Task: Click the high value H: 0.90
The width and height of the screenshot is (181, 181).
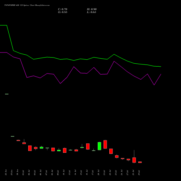Action: coord(92,9)
